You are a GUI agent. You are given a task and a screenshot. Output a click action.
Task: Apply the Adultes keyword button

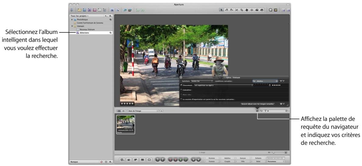pyautogui.click(x=227, y=158)
